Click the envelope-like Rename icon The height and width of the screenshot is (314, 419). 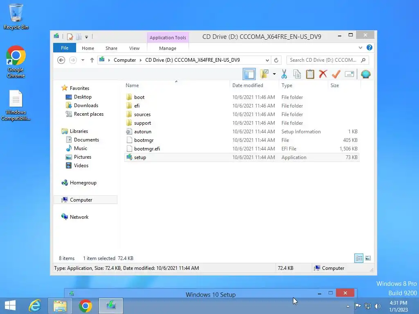[349, 74]
